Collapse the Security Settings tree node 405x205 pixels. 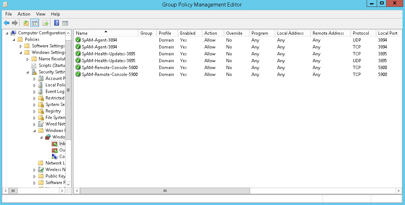click(x=28, y=72)
